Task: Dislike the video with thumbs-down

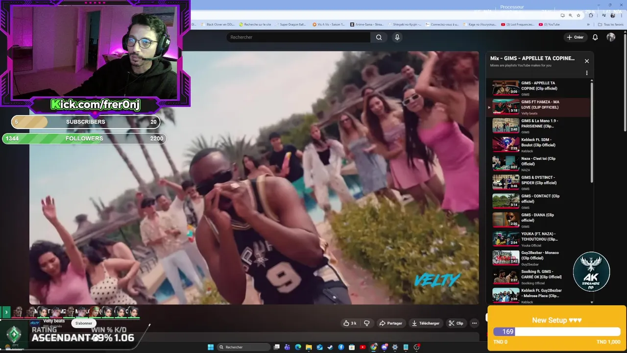Action: (366, 323)
